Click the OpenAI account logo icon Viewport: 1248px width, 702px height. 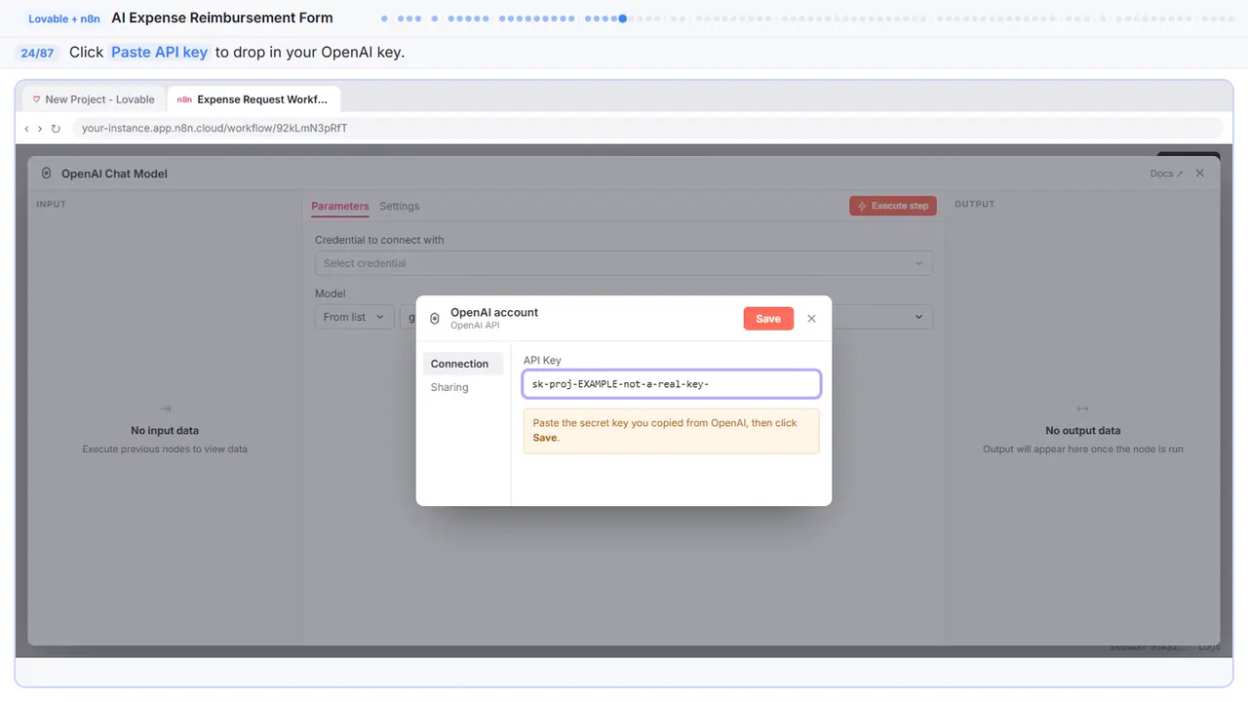click(435, 319)
